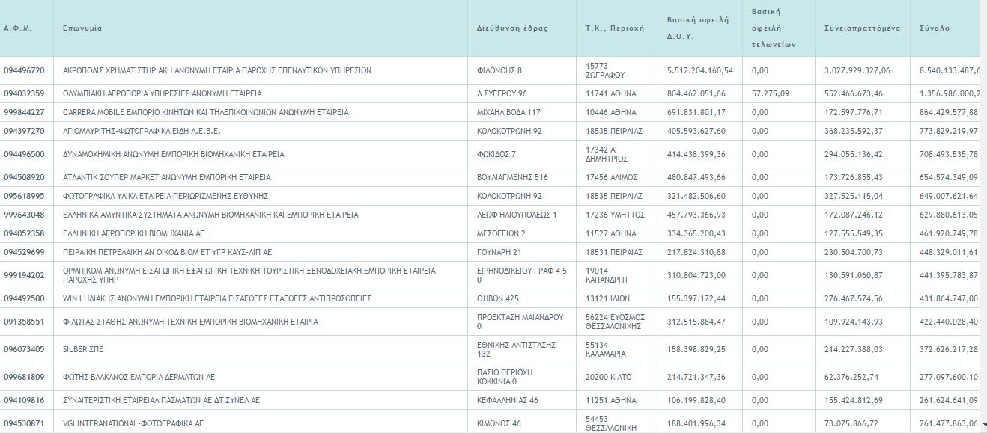Image resolution: width=987 pixels, height=433 pixels.
Task: Click address ΜΙΧΑΗΛ ΒΟΔΑ 117
Action: 508,112
